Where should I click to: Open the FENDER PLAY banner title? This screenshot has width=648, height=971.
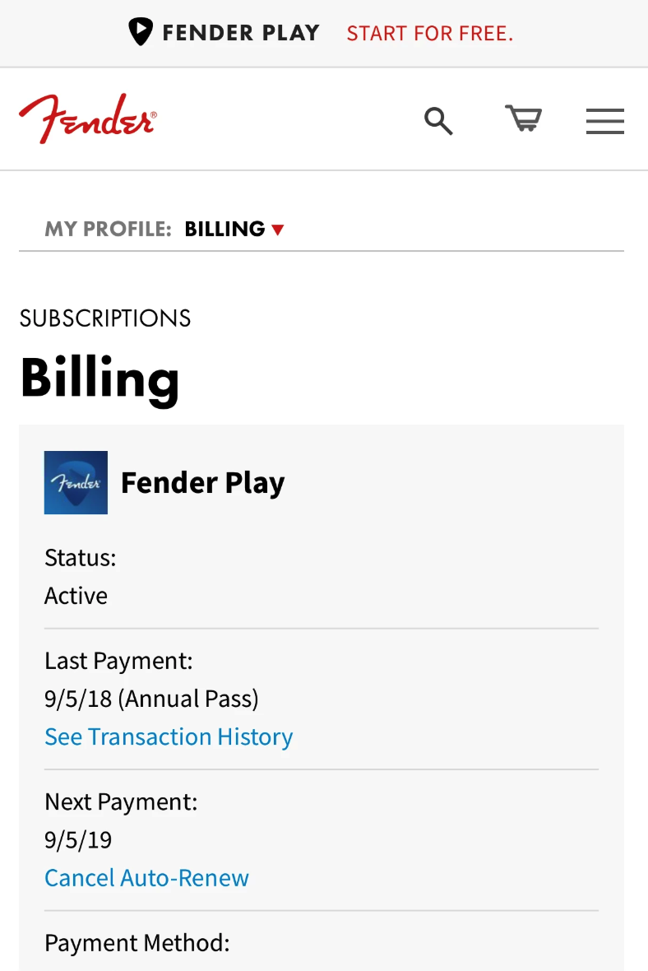coord(240,33)
